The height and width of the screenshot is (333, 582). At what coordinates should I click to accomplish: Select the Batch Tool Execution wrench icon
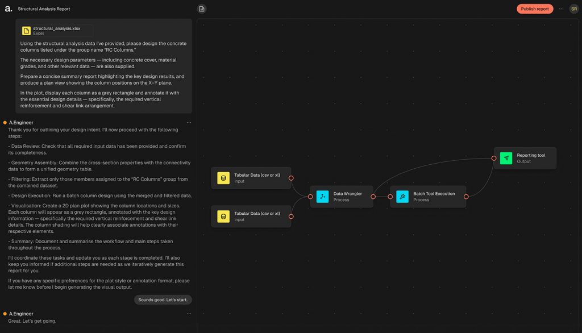click(402, 197)
